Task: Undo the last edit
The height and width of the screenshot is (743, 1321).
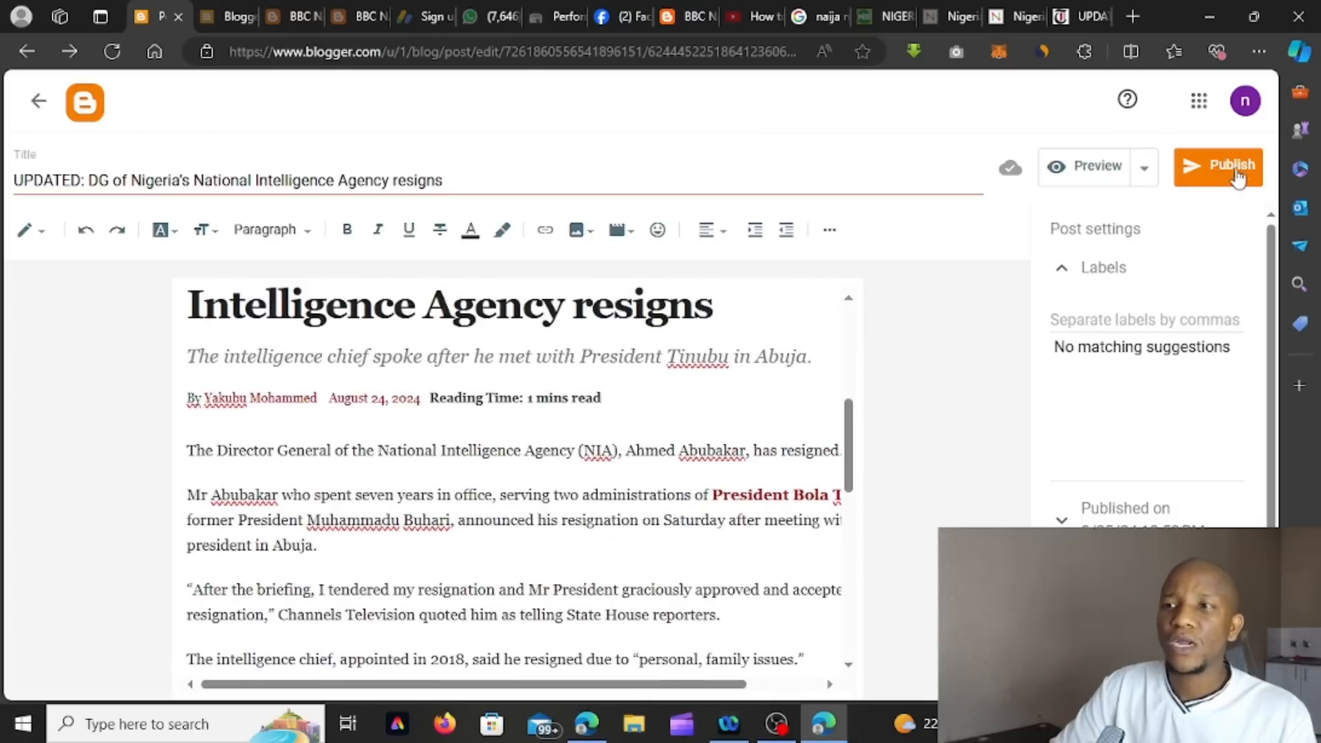Action: [85, 230]
